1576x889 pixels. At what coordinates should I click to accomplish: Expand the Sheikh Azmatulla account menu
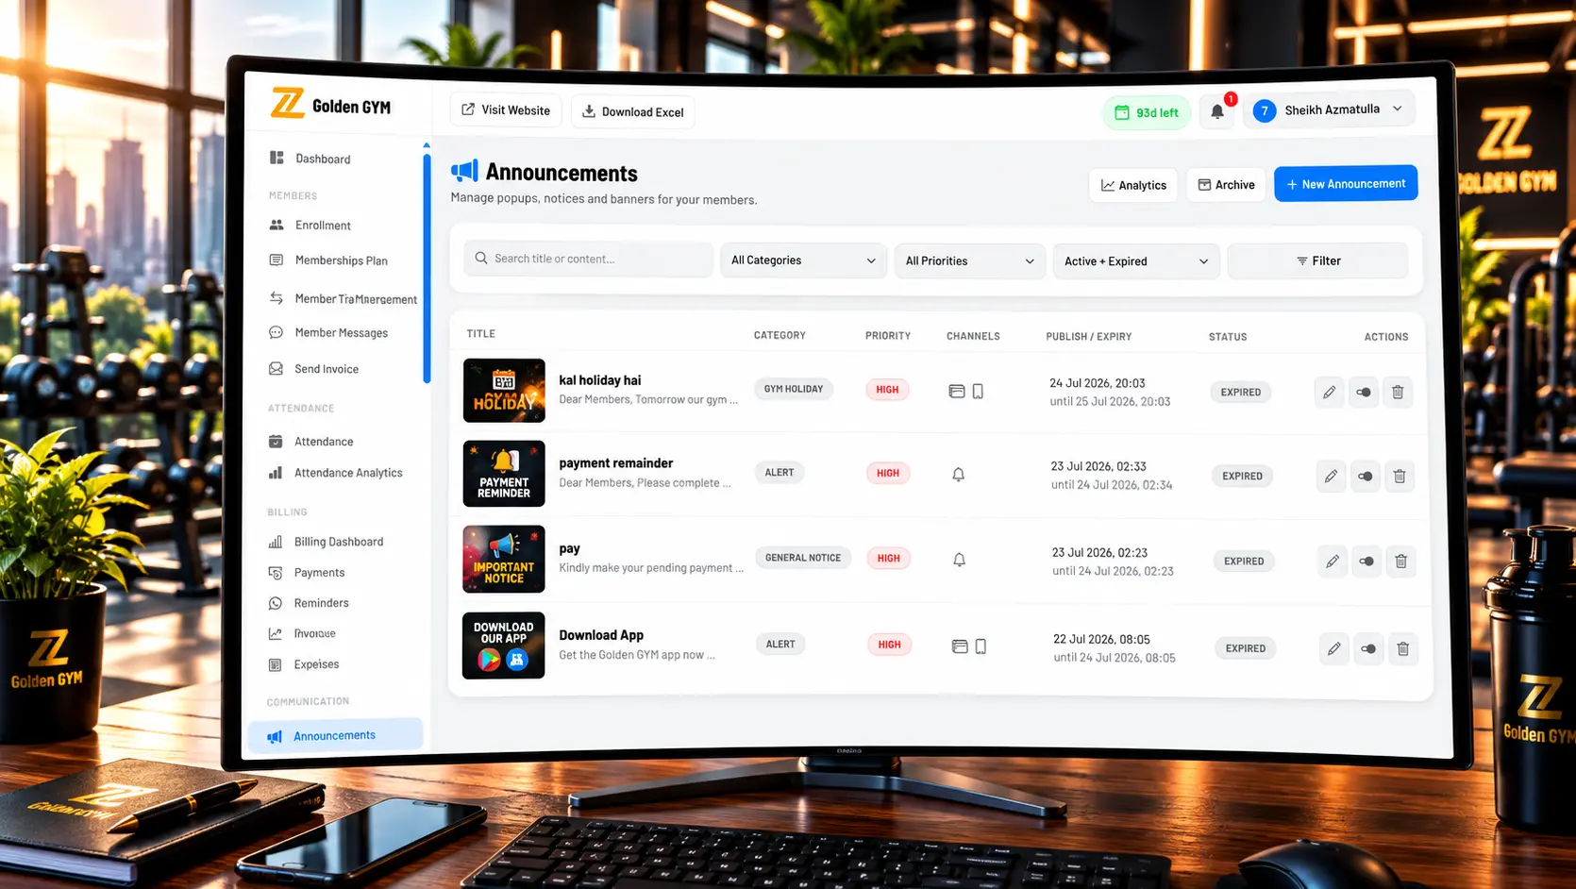[1329, 110]
